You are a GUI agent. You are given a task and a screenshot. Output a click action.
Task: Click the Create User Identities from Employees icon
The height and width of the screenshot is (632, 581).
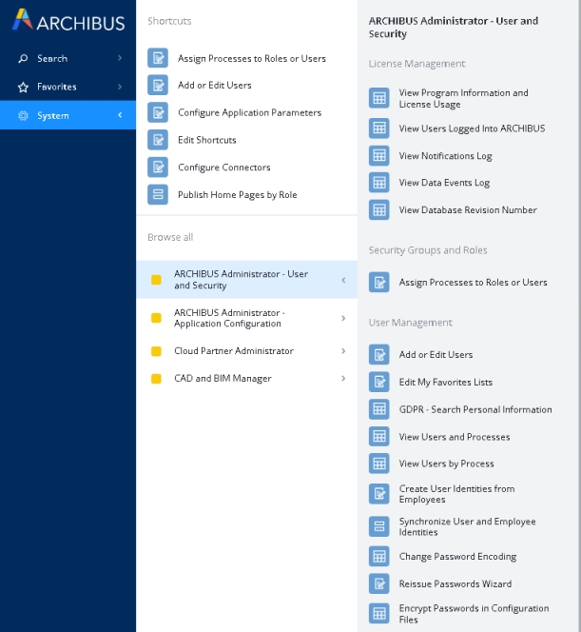[x=379, y=494]
